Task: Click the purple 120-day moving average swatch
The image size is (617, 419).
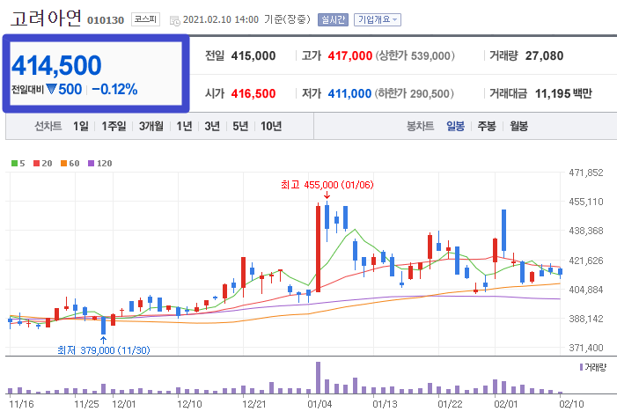Action: pos(92,163)
